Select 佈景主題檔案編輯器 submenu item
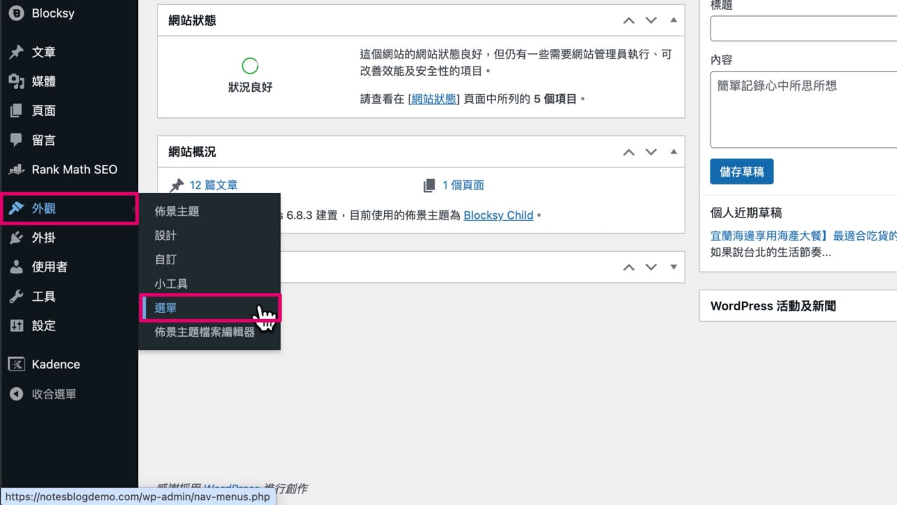 [x=205, y=332]
